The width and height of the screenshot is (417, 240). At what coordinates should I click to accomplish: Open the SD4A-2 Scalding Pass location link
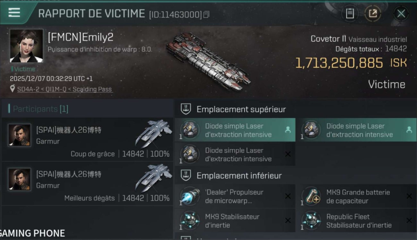tap(64, 89)
